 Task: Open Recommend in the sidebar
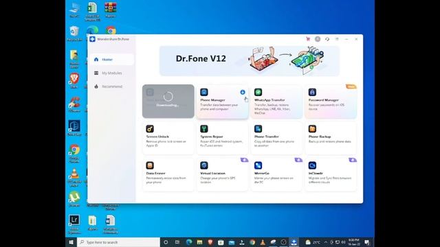111,86
